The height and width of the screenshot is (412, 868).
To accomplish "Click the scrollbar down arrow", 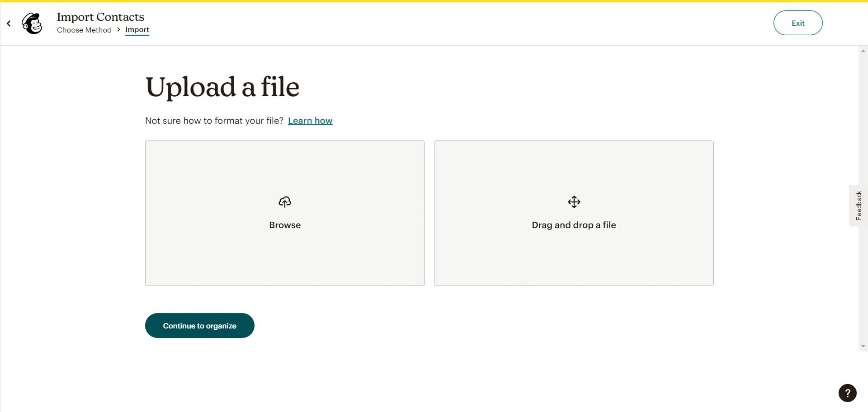I will click(863, 346).
